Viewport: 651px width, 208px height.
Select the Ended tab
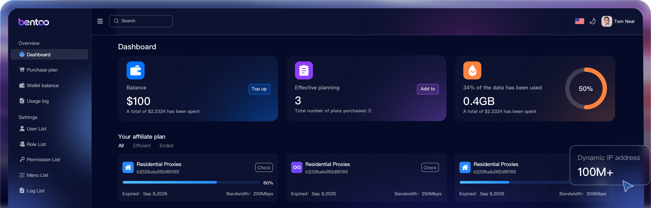pos(166,146)
